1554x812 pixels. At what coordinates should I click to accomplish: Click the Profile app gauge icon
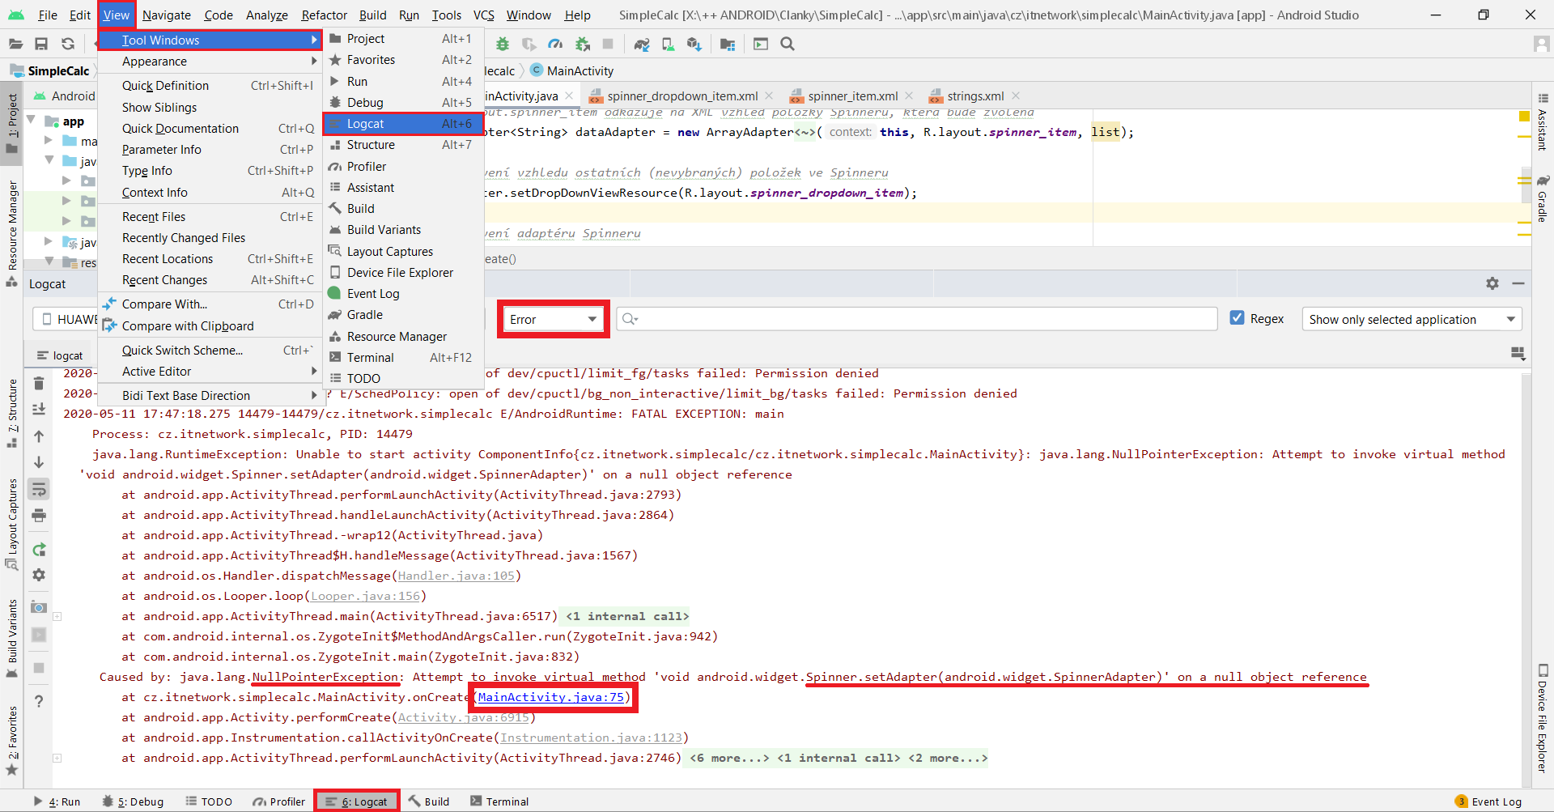pyautogui.click(x=555, y=45)
